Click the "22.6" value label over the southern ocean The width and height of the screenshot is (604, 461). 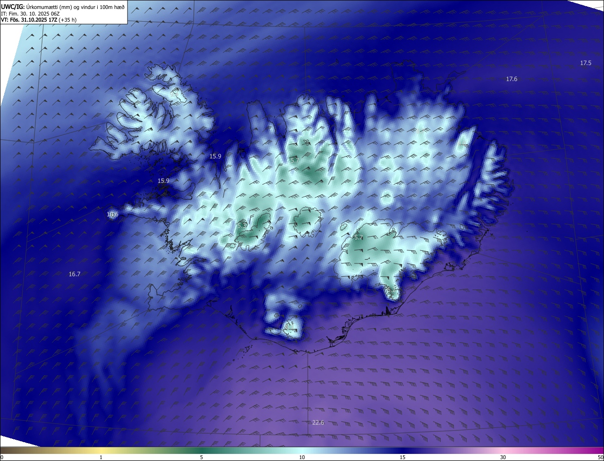318,422
